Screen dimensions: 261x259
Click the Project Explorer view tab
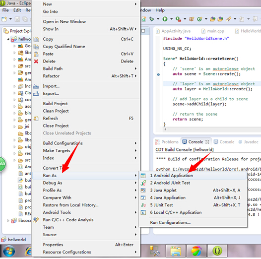click(18, 31)
